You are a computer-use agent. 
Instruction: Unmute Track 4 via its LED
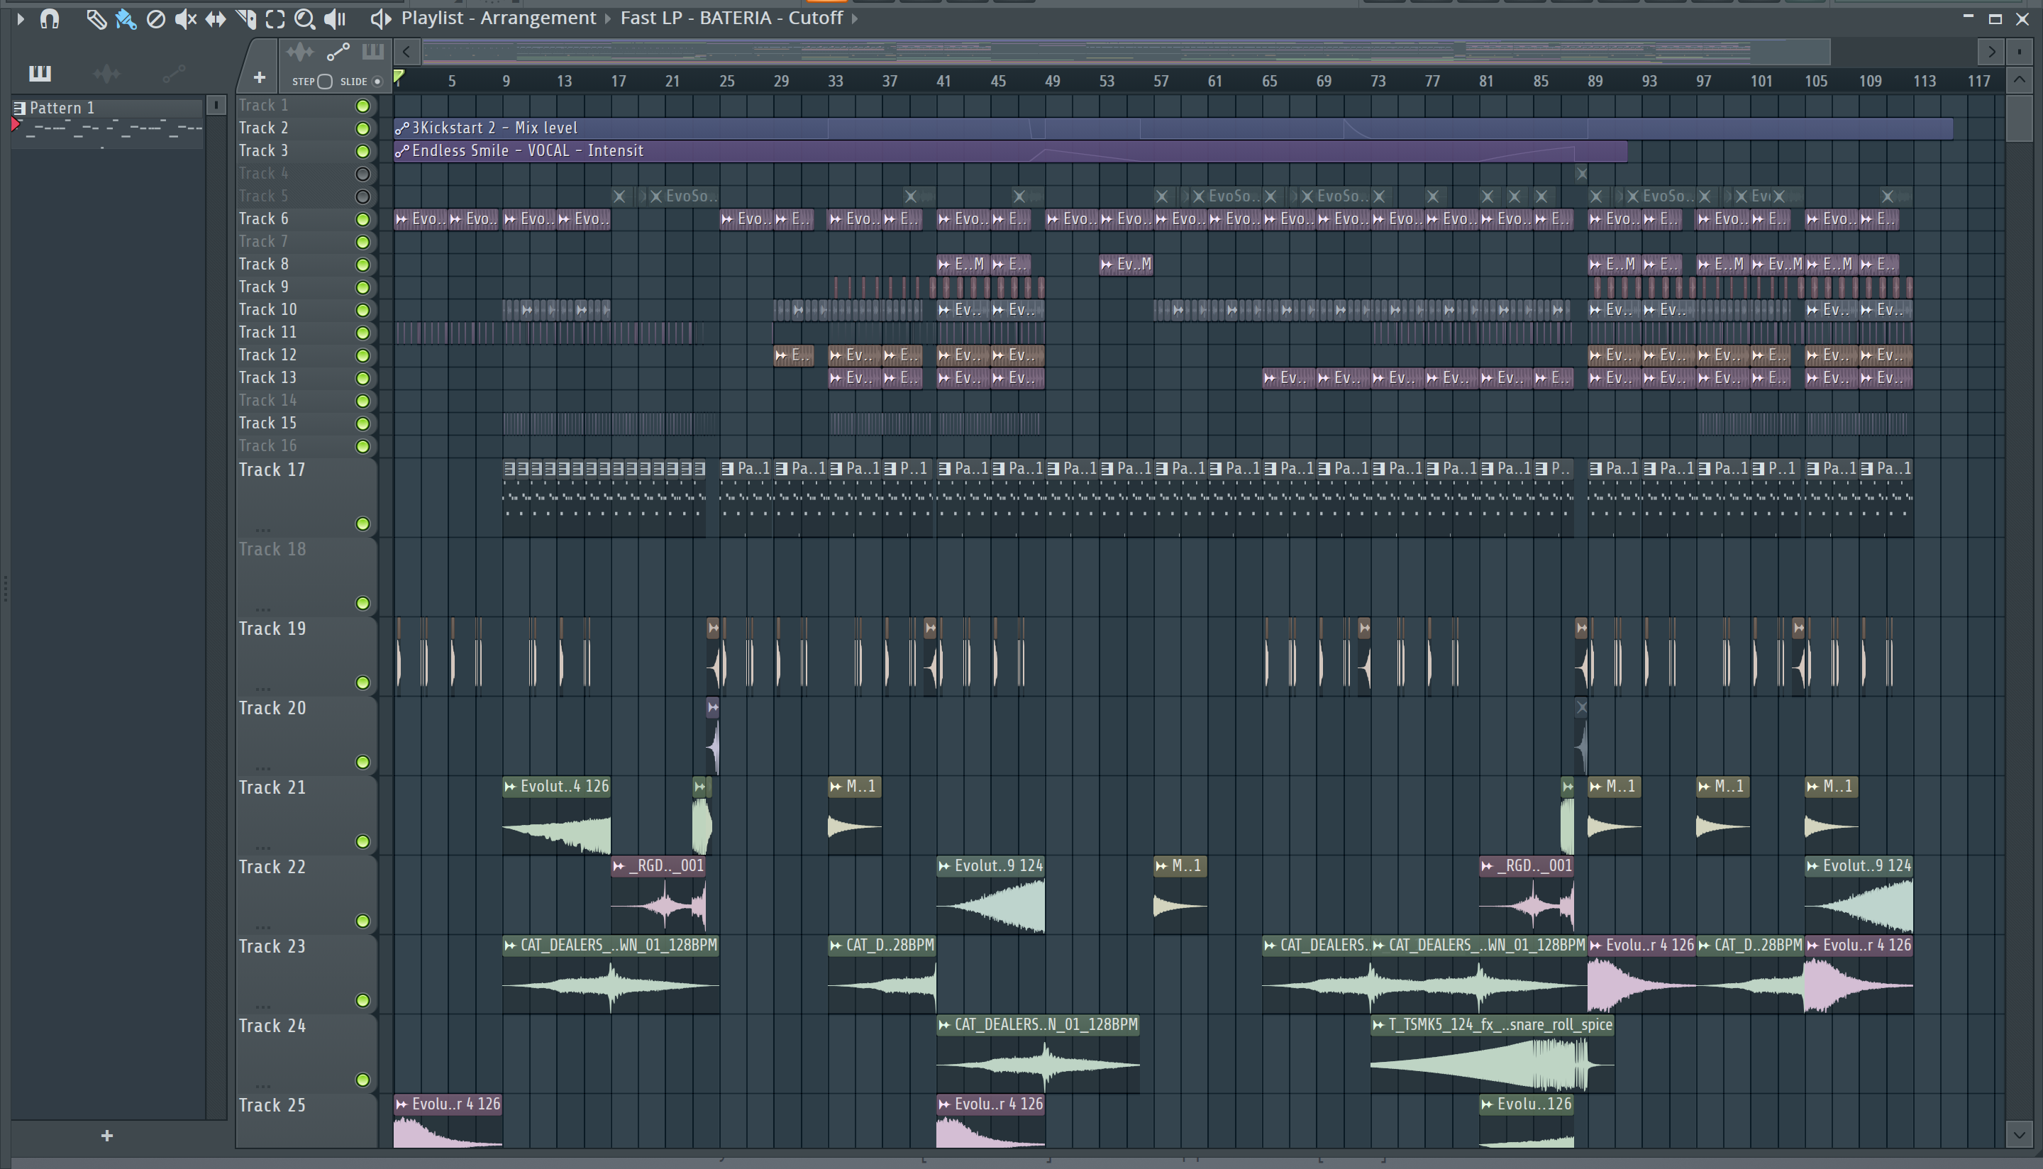click(x=362, y=173)
